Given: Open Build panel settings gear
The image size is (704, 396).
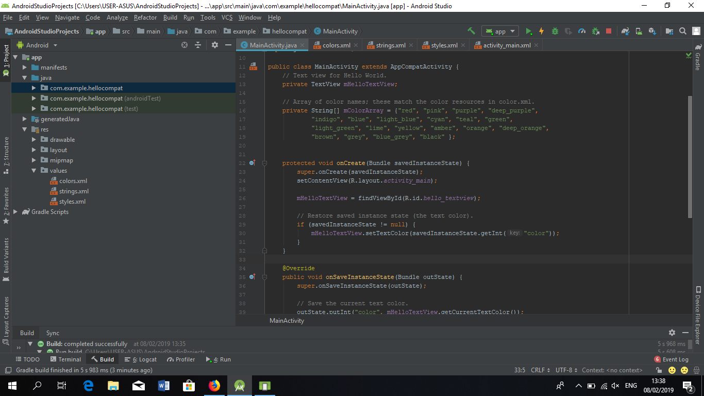Looking at the screenshot, I should 672,333.
